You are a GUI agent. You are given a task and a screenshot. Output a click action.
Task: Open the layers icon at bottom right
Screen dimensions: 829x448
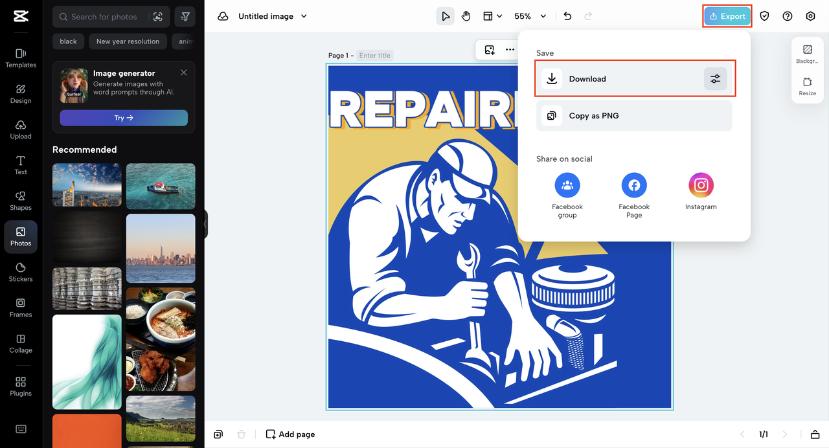click(x=815, y=434)
